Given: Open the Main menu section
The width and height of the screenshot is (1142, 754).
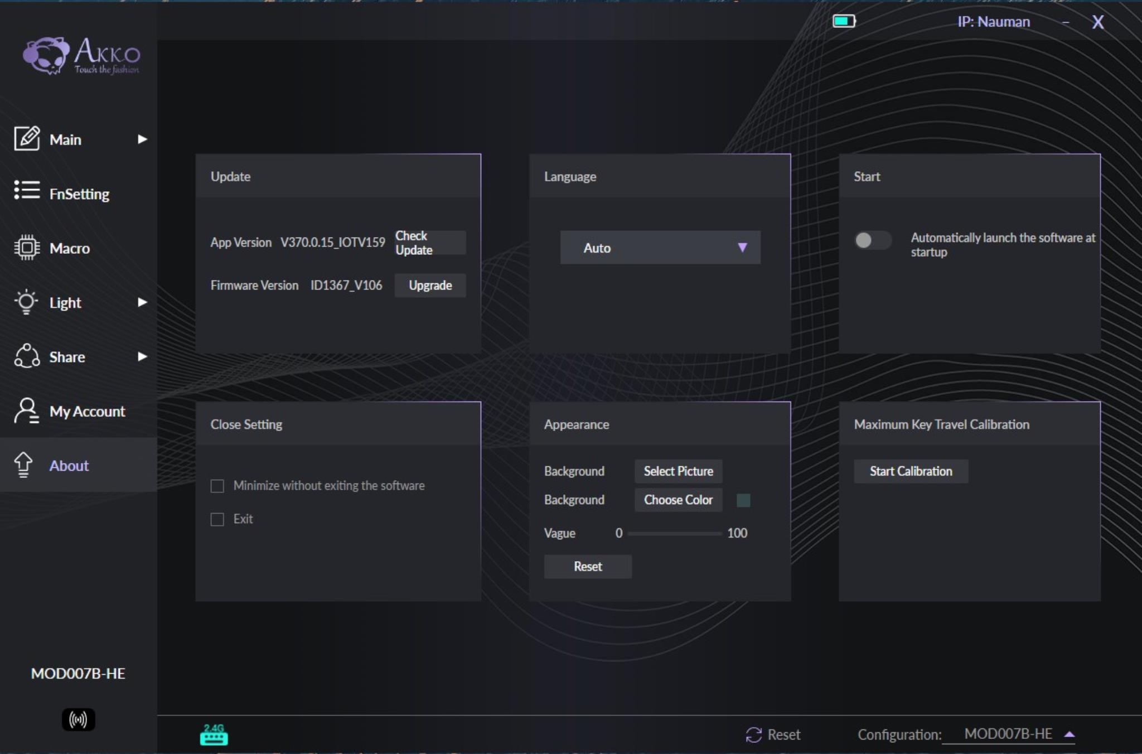Looking at the screenshot, I should coord(78,139).
